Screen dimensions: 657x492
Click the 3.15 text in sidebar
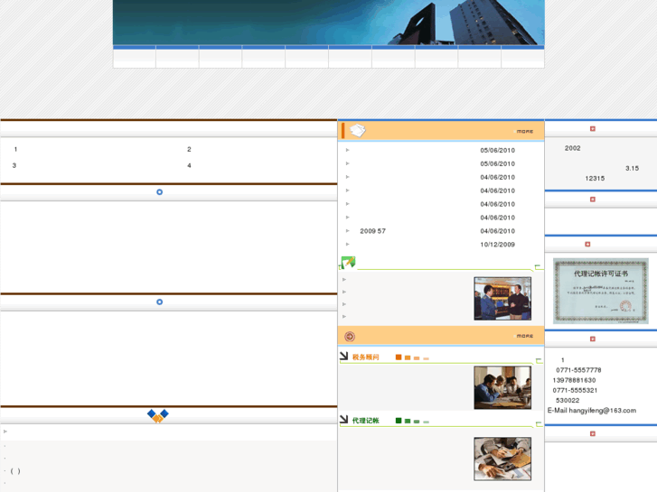click(632, 168)
